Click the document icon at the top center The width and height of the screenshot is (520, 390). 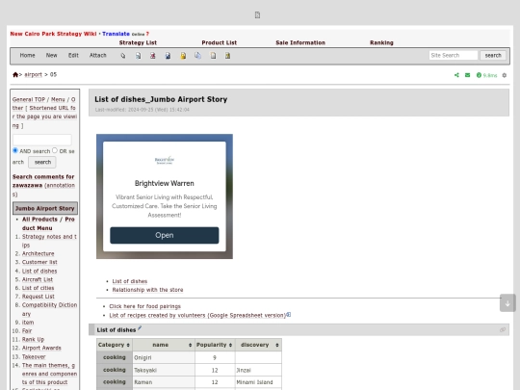257,14
